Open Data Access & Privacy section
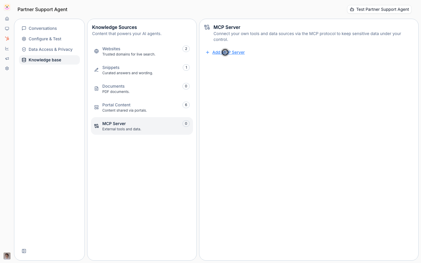This screenshot has width=421, height=263. coord(49,49)
